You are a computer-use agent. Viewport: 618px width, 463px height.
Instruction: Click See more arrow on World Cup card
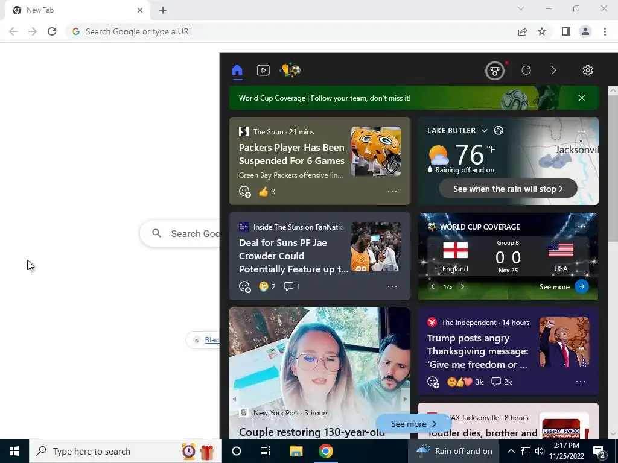[582, 286]
